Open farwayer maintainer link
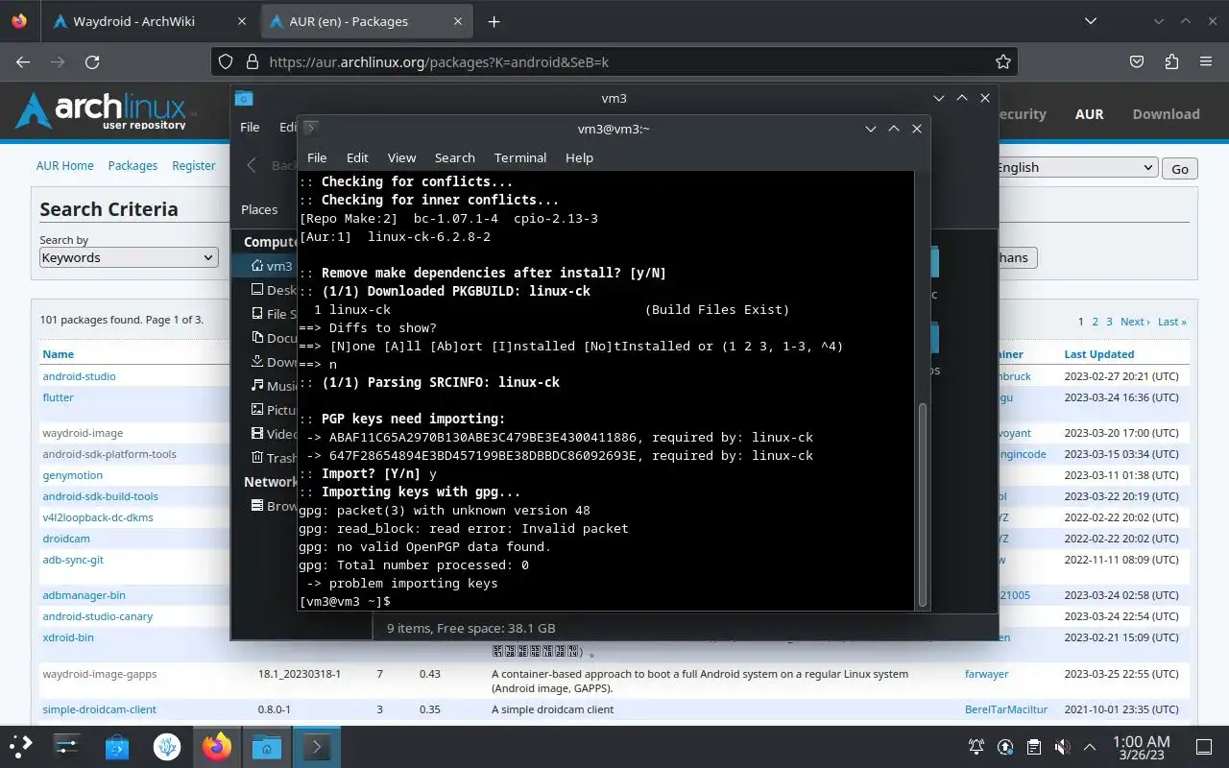Viewport: 1229px width, 768px height. pyautogui.click(x=986, y=674)
